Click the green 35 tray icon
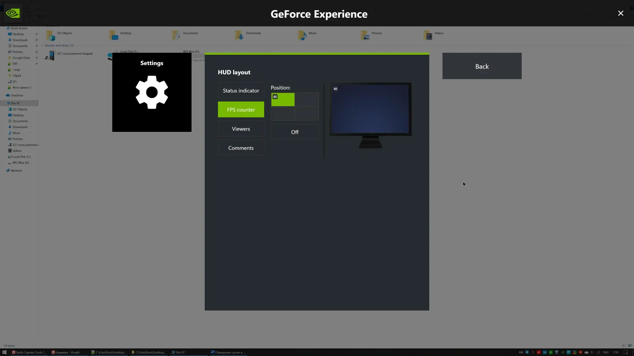 click(551, 352)
